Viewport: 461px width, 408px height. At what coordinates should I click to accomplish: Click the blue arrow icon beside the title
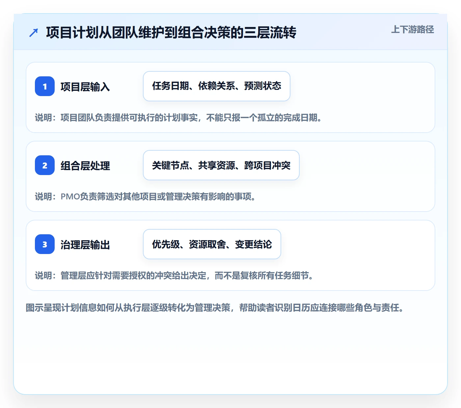[x=34, y=33]
